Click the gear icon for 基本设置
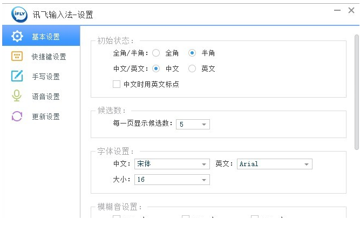The height and width of the screenshot is (226, 360). (17, 36)
